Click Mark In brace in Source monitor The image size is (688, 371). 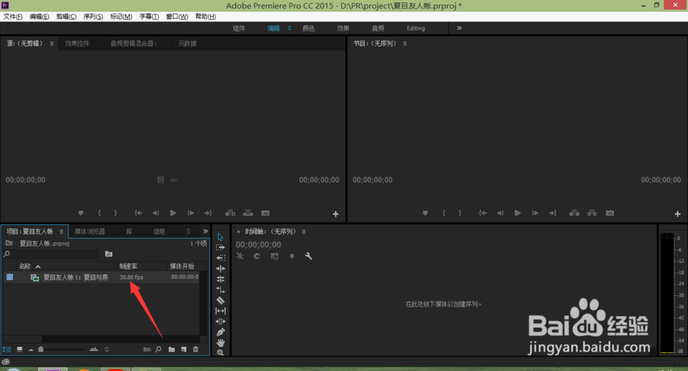(99, 213)
